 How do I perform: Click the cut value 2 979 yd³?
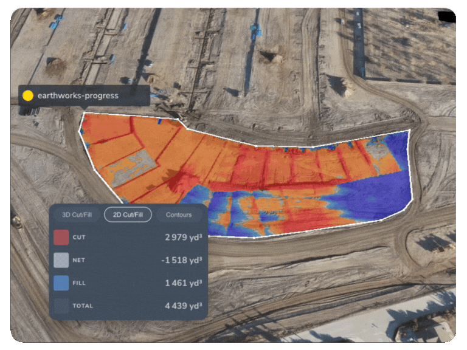tap(184, 237)
